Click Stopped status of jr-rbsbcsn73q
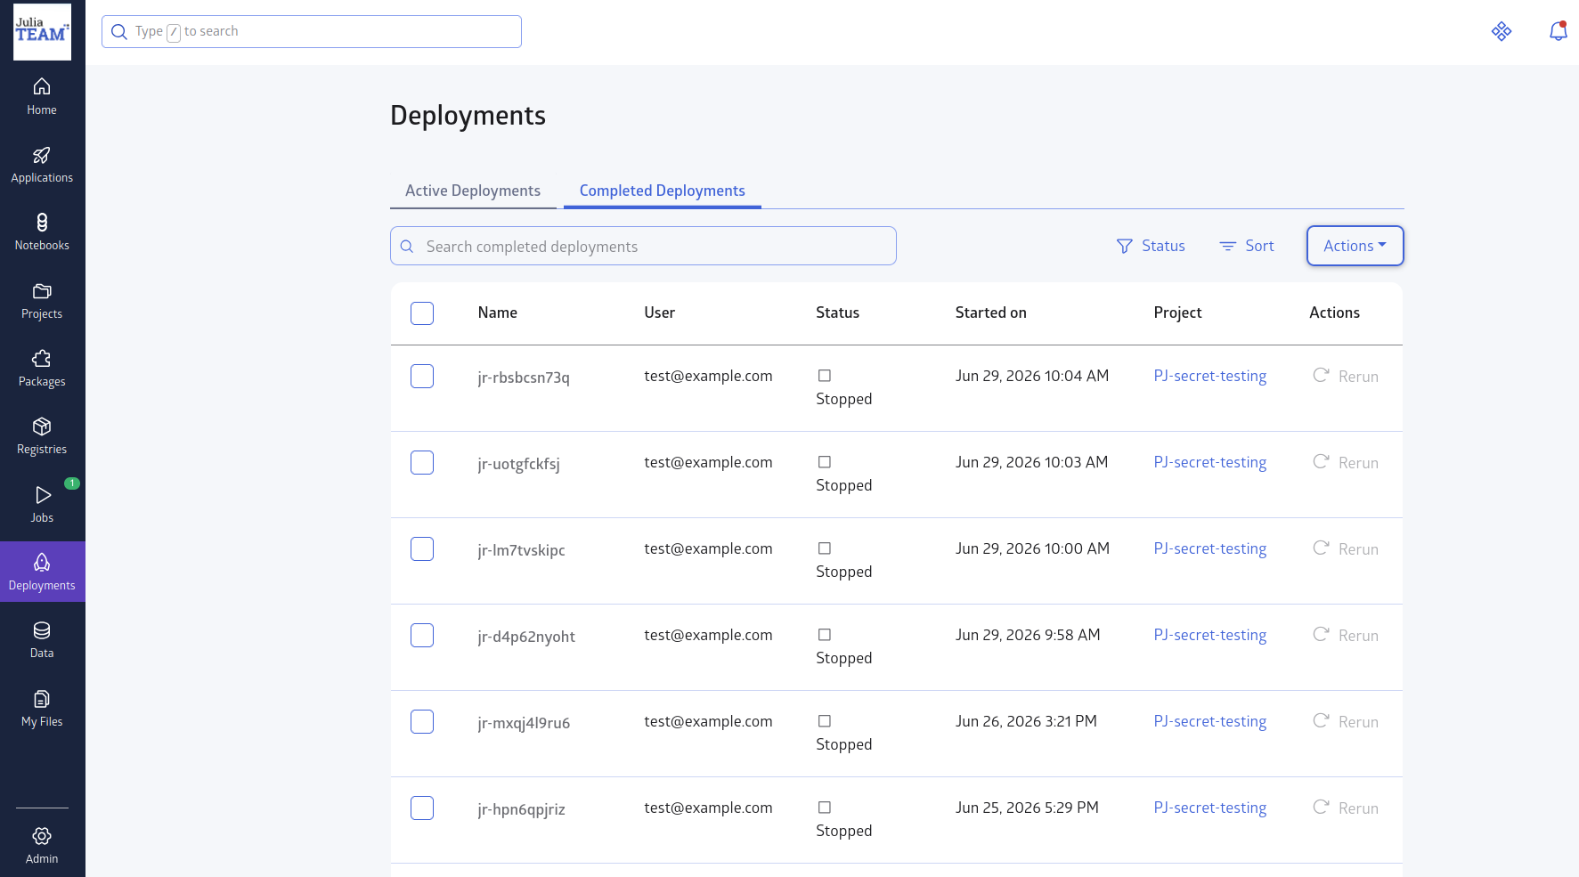This screenshot has width=1579, height=877. click(x=843, y=399)
